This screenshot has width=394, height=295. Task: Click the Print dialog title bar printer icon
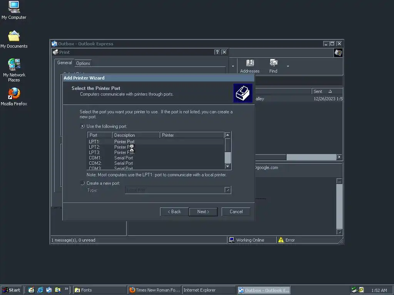coord(56,52)
